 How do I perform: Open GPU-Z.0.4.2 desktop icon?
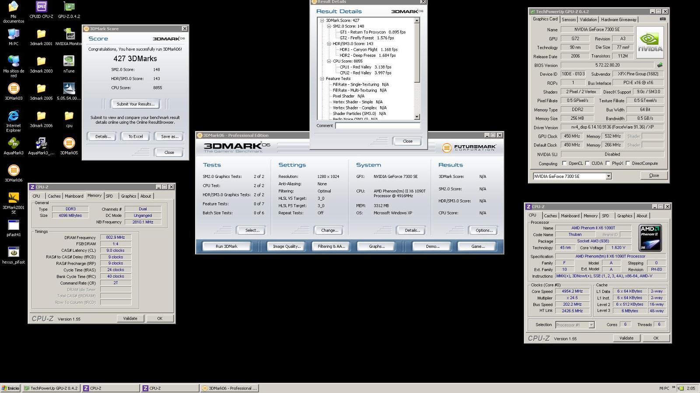[69, 10]
